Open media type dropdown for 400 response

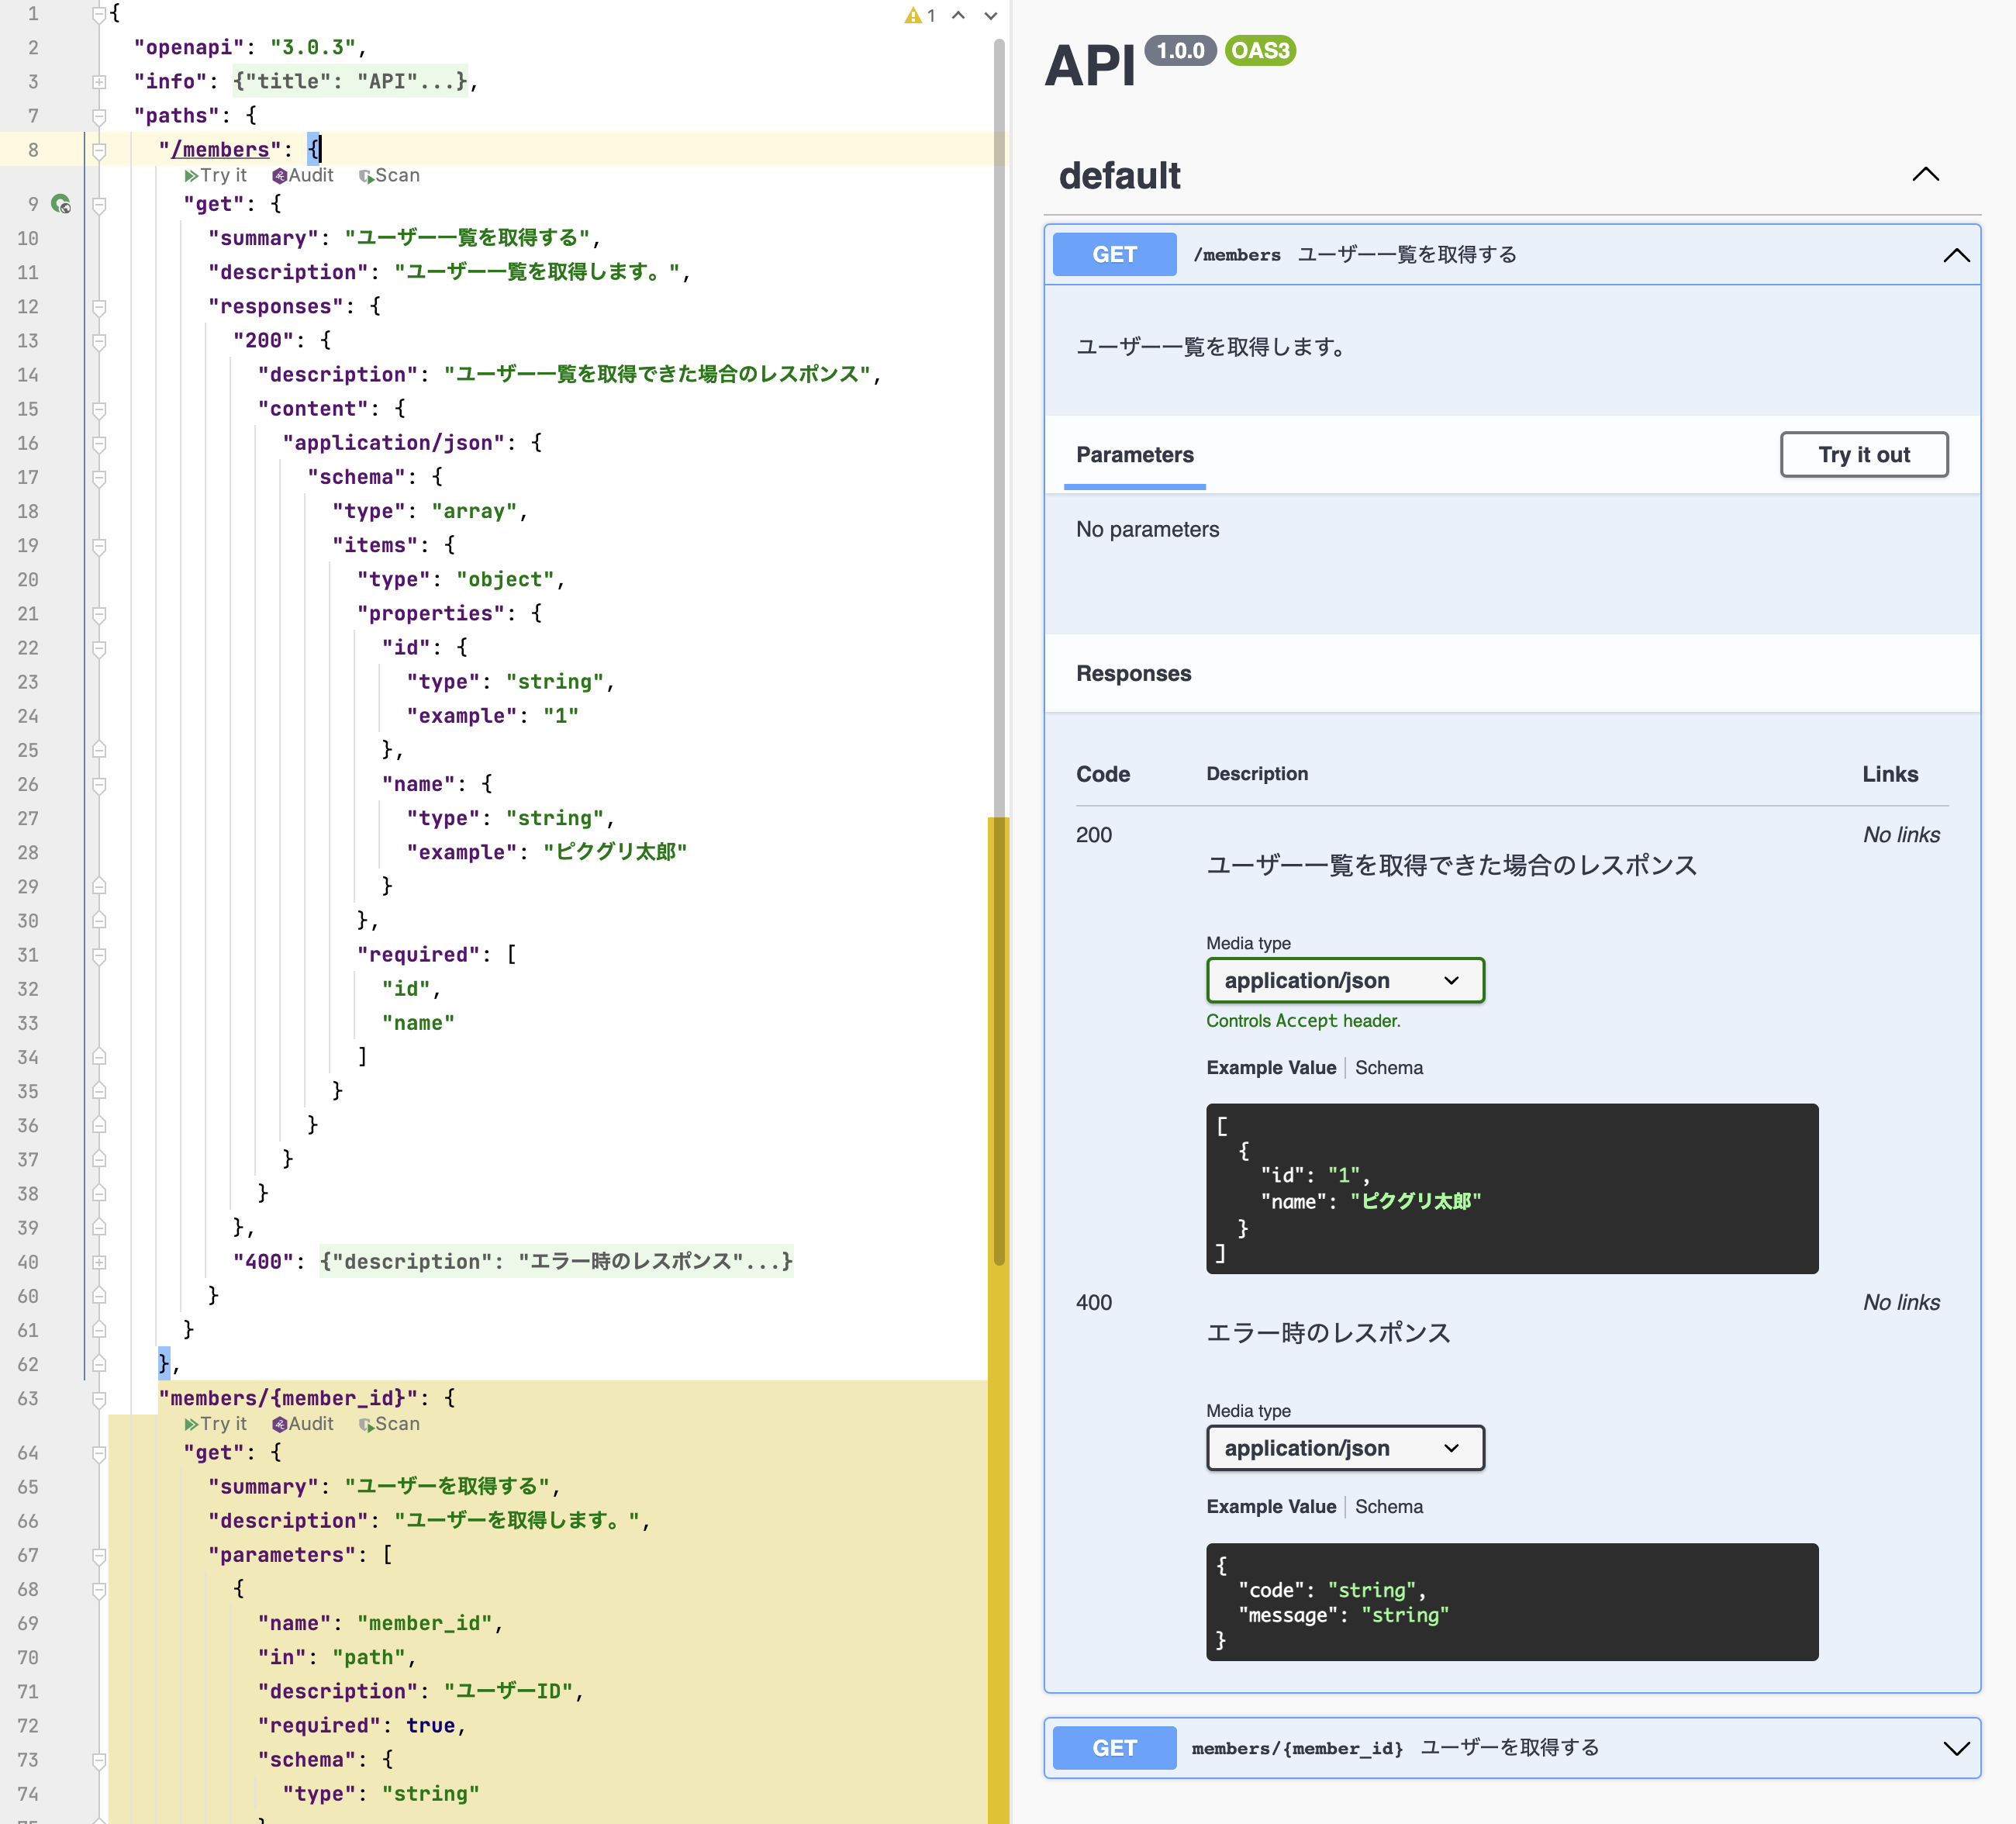click(1345, 1448)
